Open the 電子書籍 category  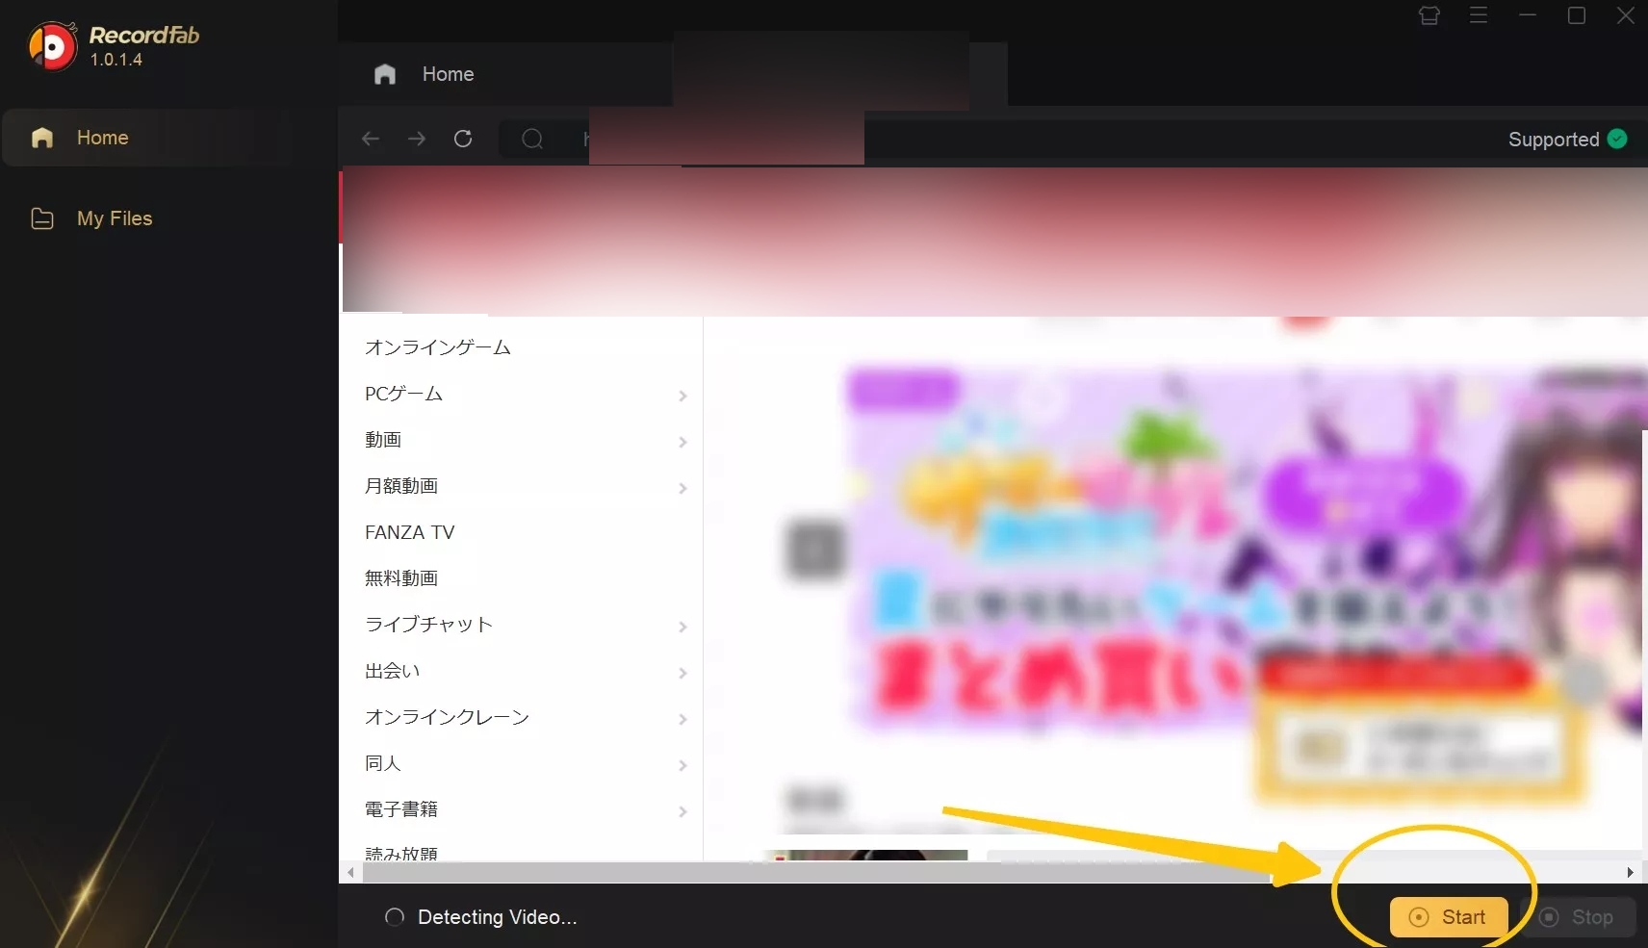click(401, 809)
